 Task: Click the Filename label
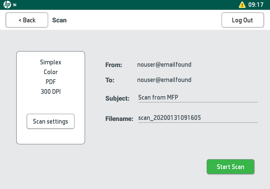tap(119, 119)
